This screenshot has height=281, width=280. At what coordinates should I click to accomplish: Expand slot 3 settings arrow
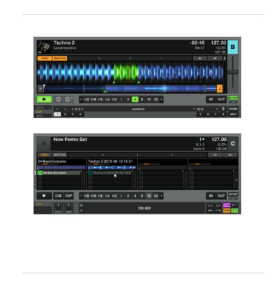pos(183,171)
